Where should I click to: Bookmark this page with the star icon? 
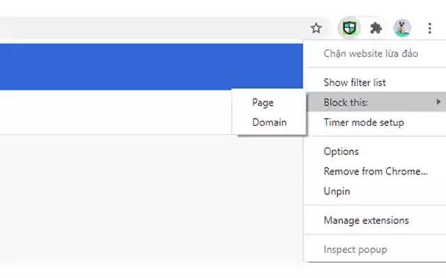point(316,28)
